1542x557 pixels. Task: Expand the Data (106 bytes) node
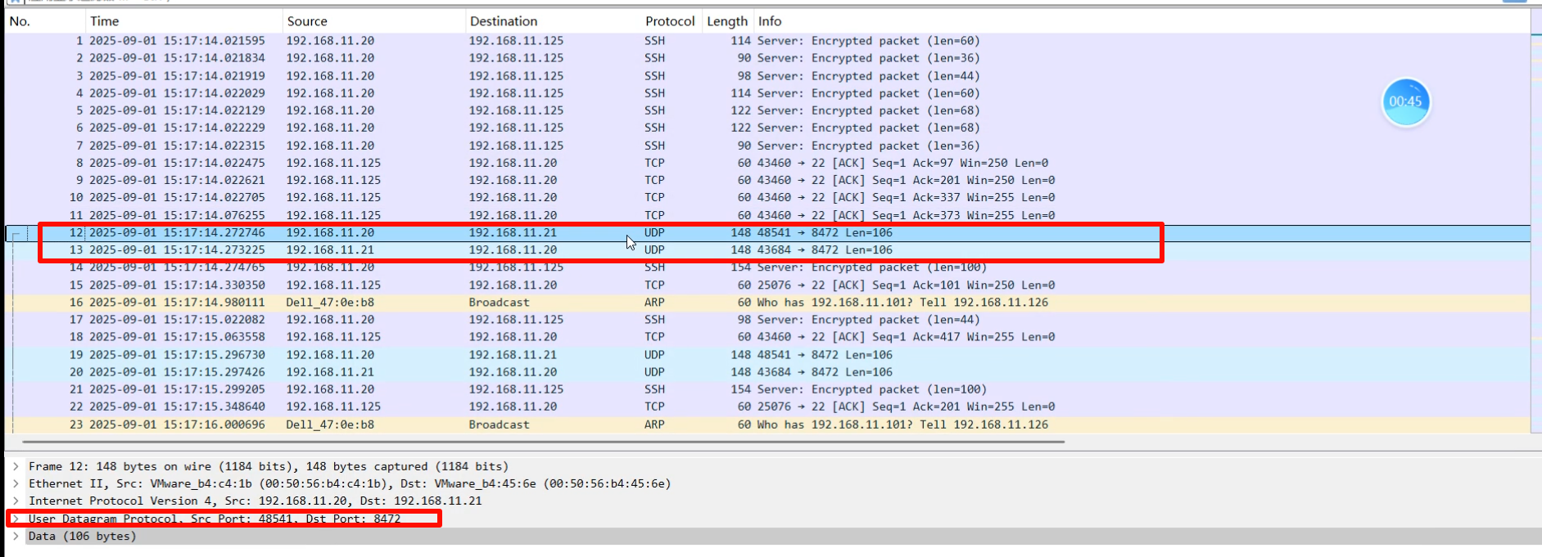[16, 537]
